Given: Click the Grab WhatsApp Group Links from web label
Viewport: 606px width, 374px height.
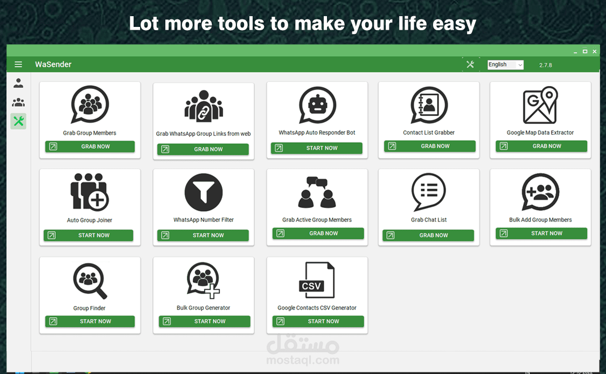Looking at the screenshot, I should 203,134.
